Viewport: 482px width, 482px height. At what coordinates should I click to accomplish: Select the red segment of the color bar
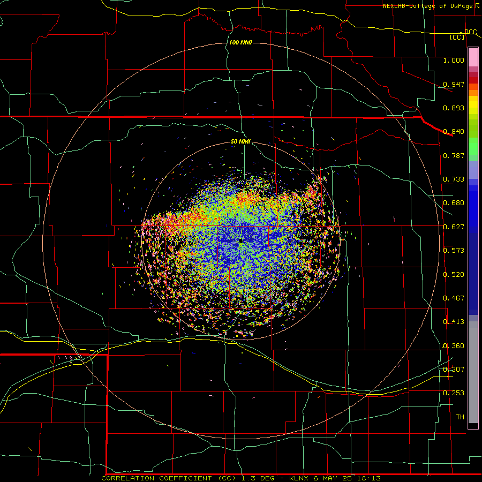pyautogui.click(x=473, y=80)
